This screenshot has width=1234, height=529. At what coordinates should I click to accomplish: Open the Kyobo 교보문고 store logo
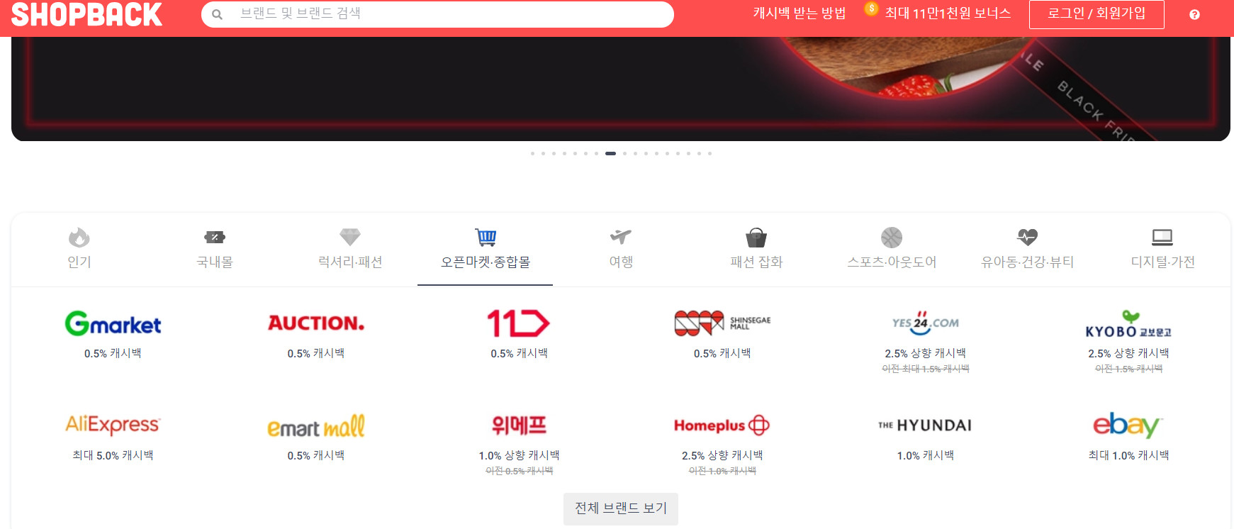pyautogui.click(x=1128, y=324)
